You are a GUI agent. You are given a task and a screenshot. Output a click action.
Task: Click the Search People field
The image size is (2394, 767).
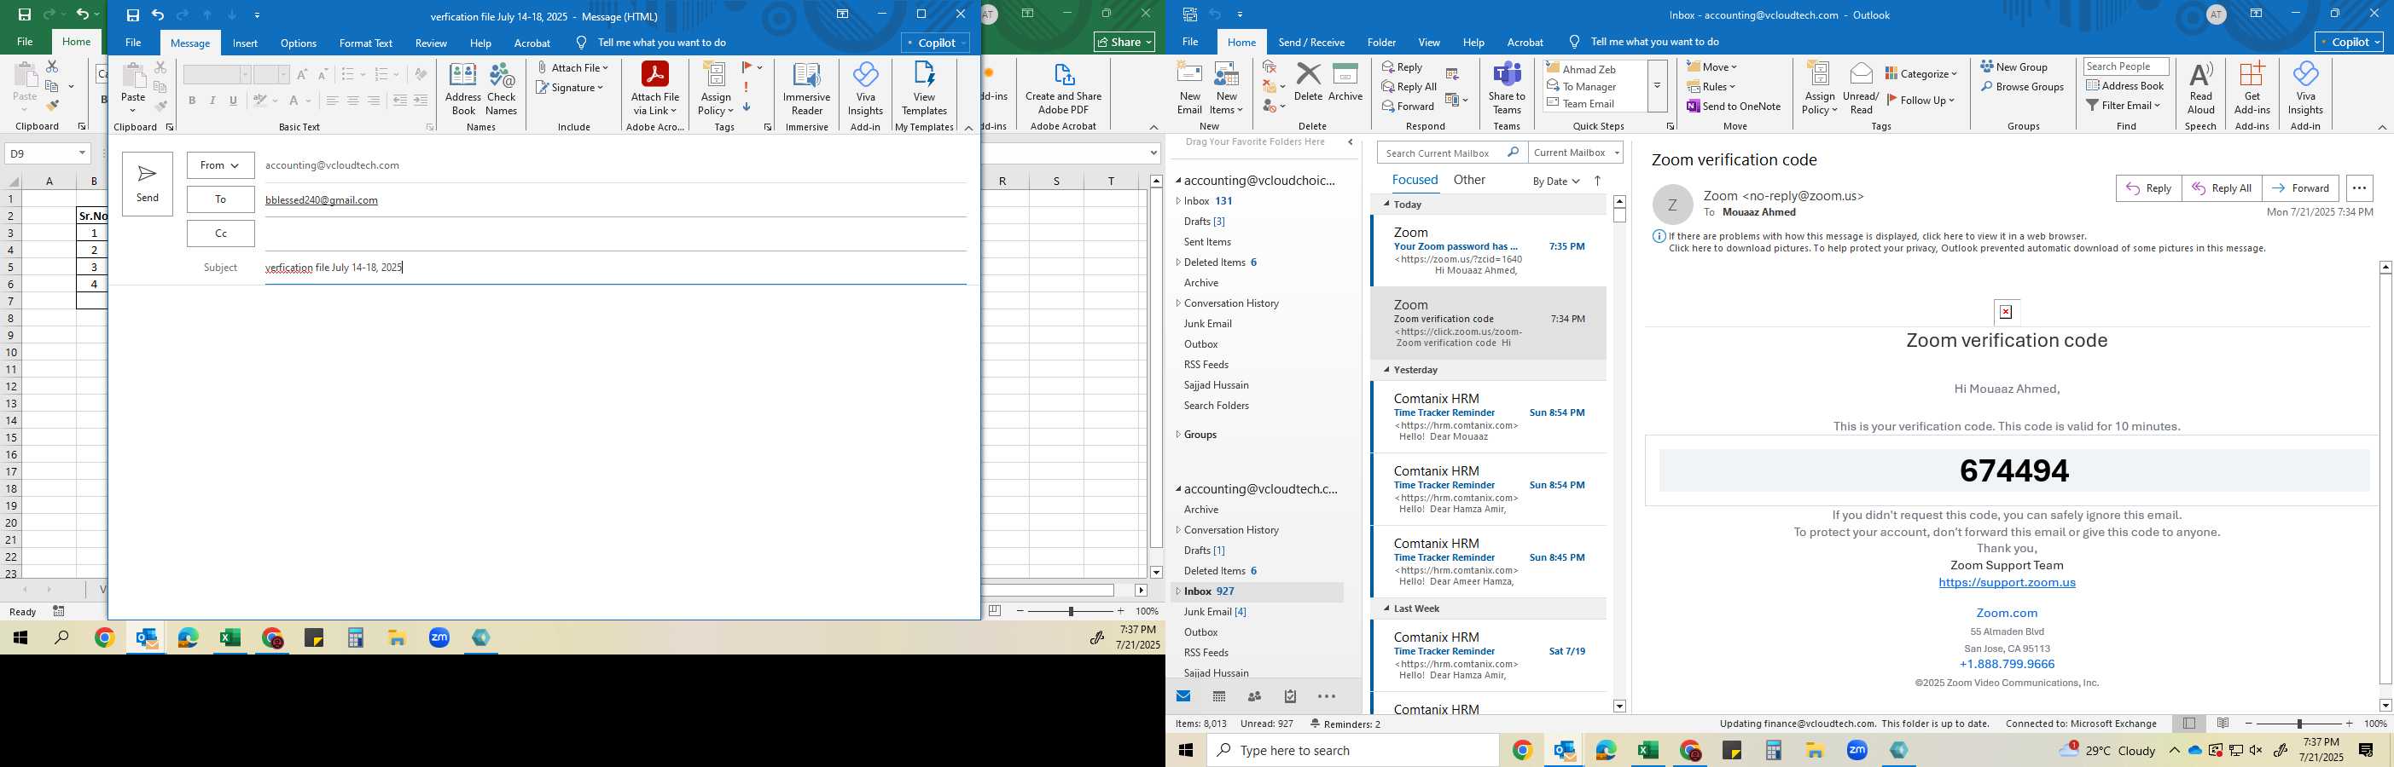[2125, 66]
